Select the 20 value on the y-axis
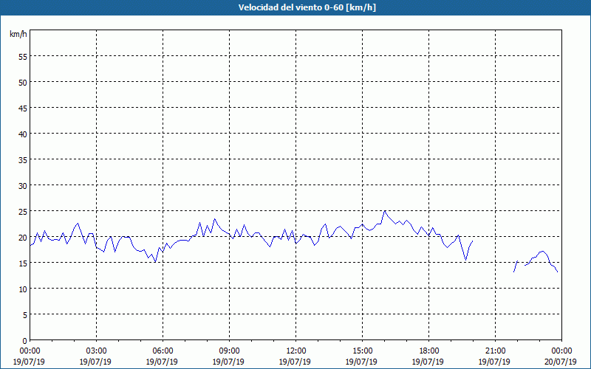 click(x=23, y=237)
